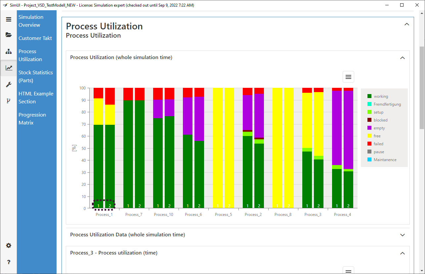Viewport: 425px width, 274px height.
Task: Open the wrench tools icon in sidebar
Action: point(9,84)
